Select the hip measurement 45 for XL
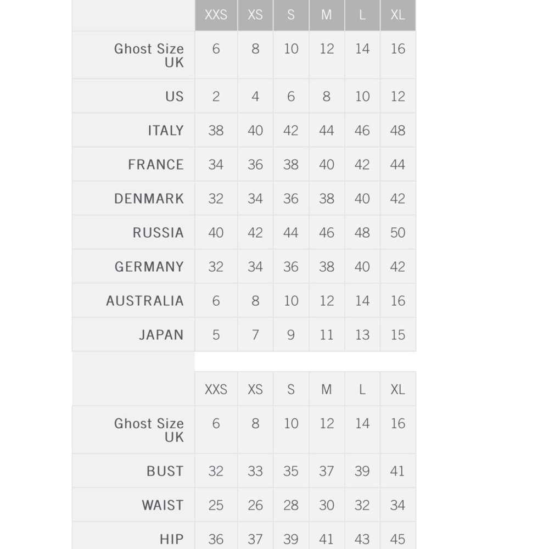The height and width of the screenshot is (549, 549). tap(397, 539)
